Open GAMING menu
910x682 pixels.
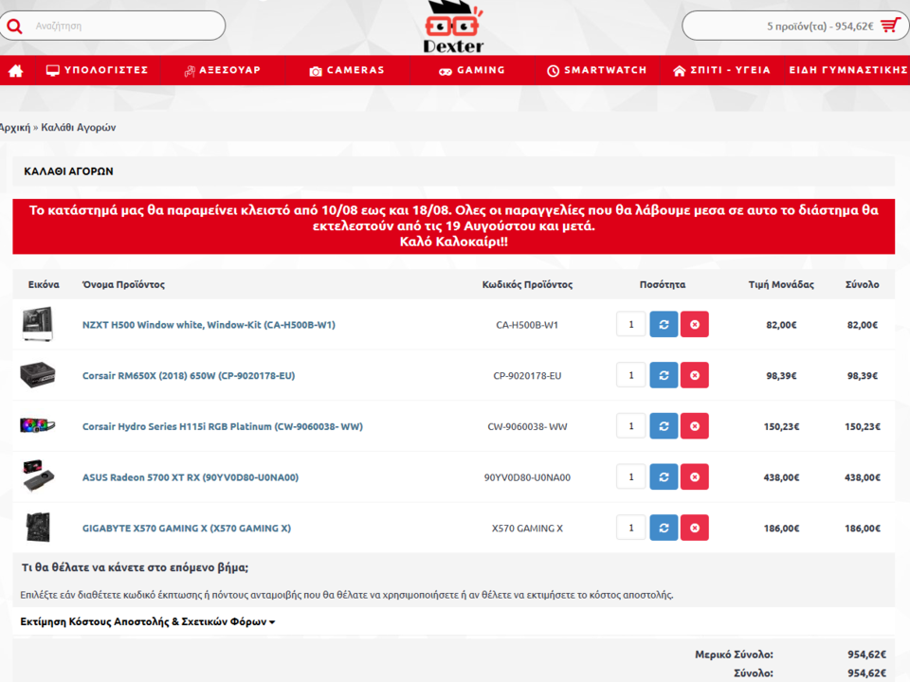point(471,70)
